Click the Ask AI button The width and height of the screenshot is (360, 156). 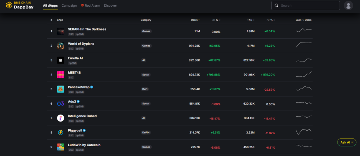tap(346, 142)
